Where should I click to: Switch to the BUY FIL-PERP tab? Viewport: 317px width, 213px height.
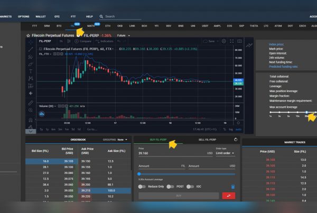pos(158,140)
